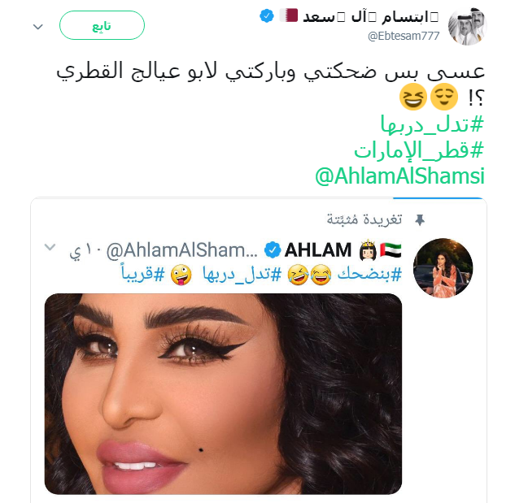Click the follow button (تابع)
Screen dimensions: 515x503
102,25
